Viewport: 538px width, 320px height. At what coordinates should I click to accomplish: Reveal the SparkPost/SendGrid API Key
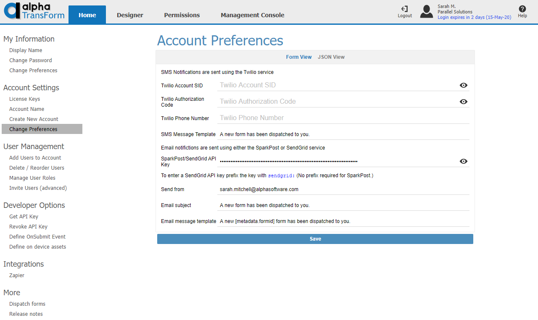(463, 161)
